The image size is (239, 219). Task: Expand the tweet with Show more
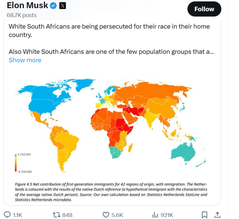pyautogui.click(x=25, y=60)
